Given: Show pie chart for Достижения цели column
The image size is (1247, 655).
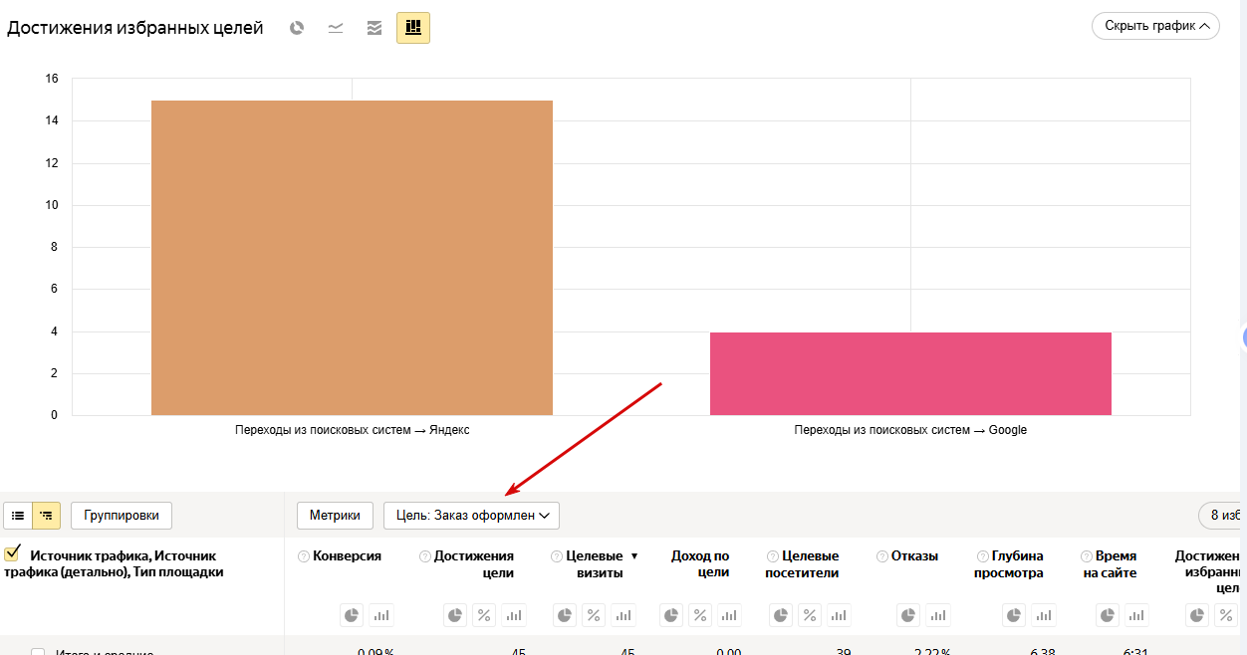Looking at the screenshot, I should 455,615.
